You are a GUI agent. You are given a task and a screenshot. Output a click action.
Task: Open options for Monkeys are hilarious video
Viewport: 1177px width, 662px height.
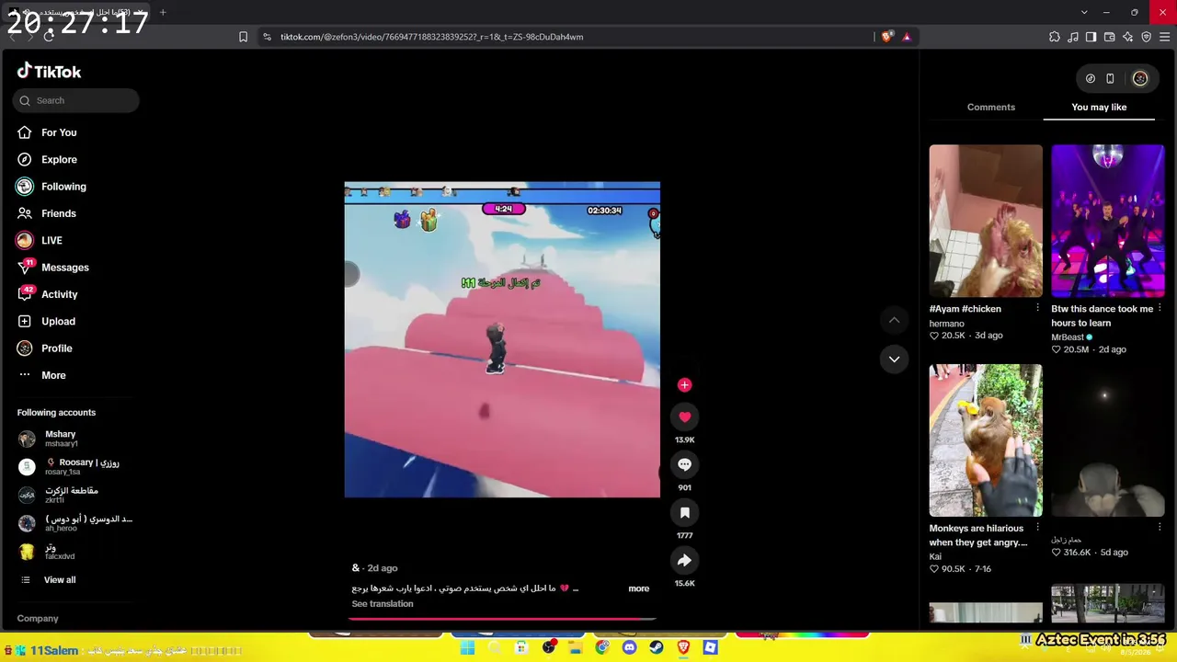1038,529
